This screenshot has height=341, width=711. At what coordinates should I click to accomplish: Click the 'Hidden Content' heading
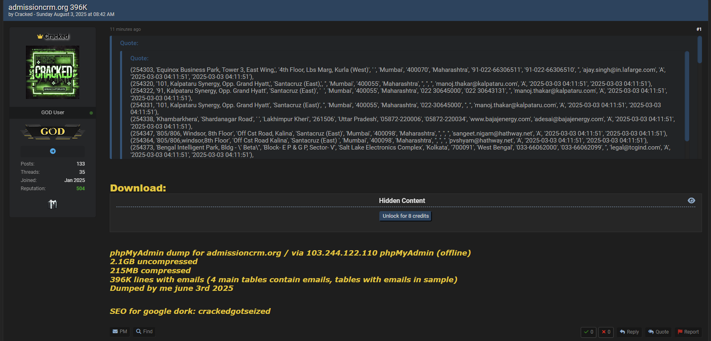(402, 200)
